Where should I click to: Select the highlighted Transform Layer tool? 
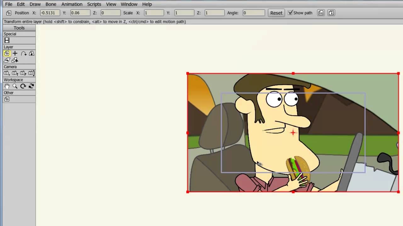click(7, 53)
